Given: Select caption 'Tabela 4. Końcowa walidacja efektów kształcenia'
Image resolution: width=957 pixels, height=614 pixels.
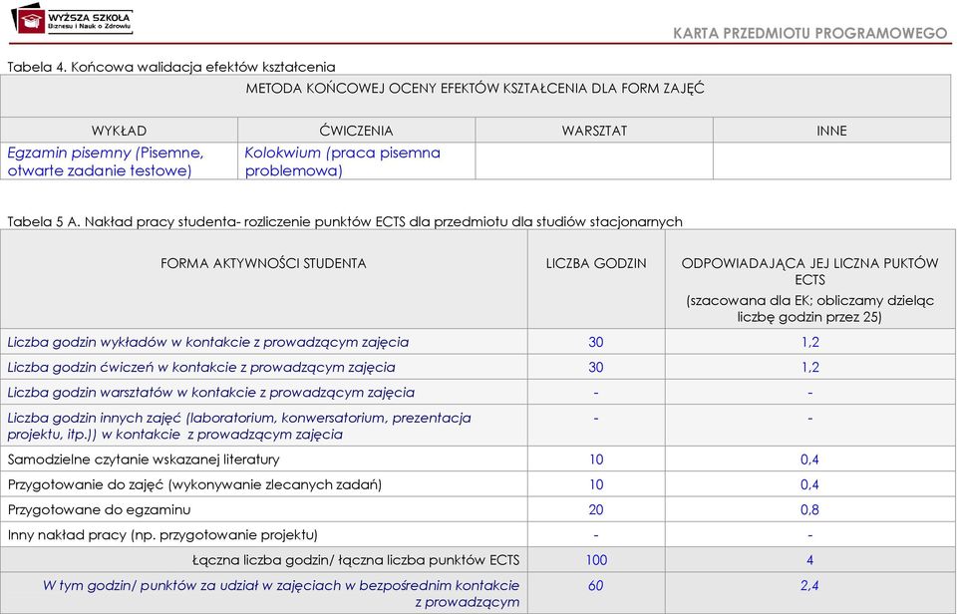Looking at the screenshot, I should [171, 67].
